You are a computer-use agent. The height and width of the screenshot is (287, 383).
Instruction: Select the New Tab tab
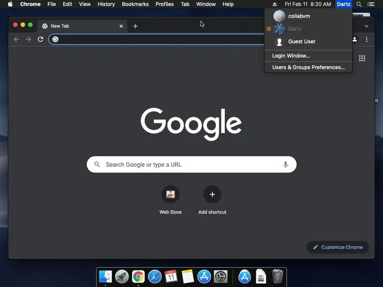[82, 26]
